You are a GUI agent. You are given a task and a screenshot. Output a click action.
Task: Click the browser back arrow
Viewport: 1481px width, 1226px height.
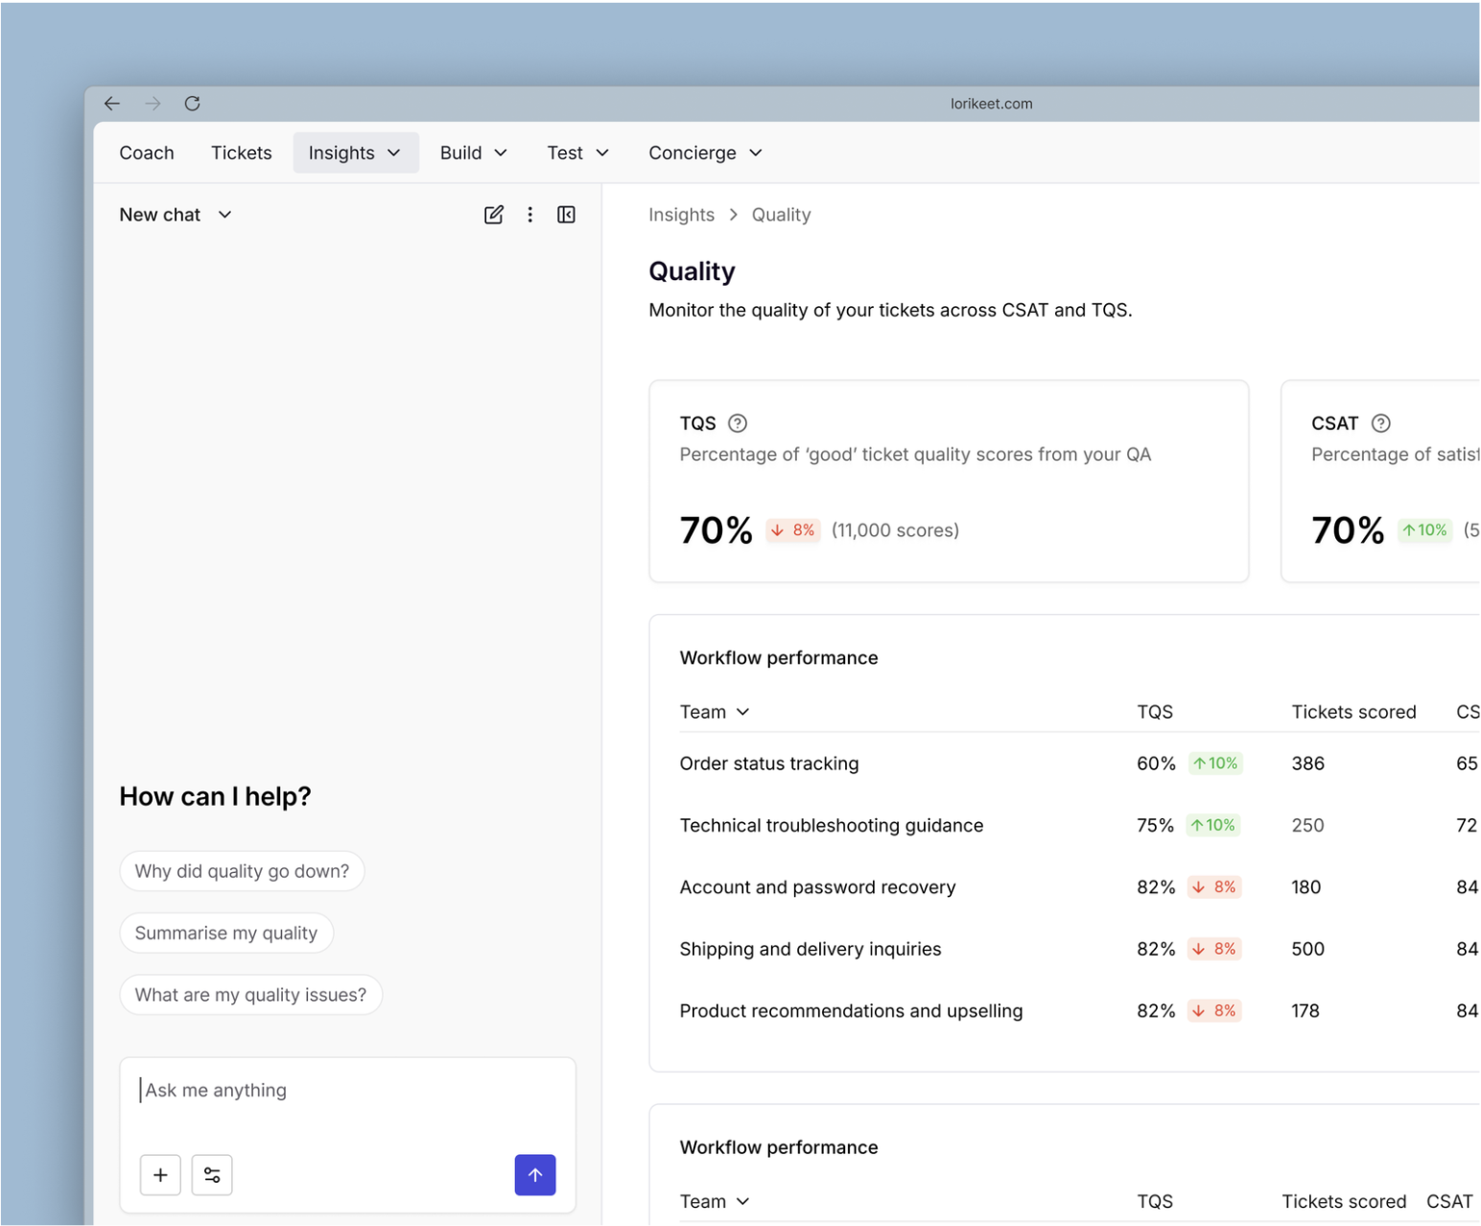coord(112,104)
